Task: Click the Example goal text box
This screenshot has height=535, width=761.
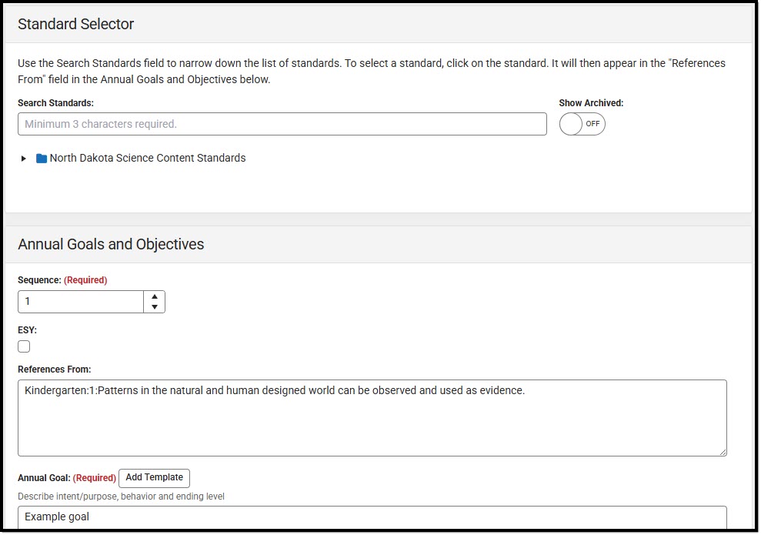Action: (x=372, y=517)
